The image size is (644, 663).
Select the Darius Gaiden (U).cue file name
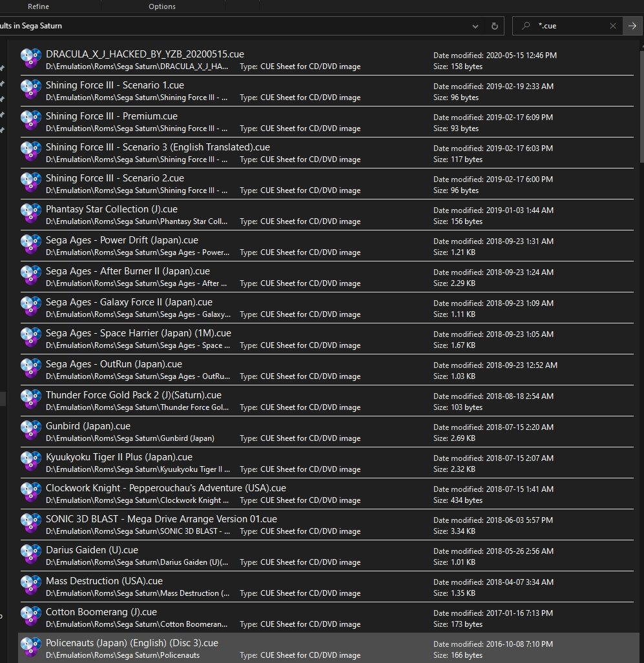[x=92, y=550]
